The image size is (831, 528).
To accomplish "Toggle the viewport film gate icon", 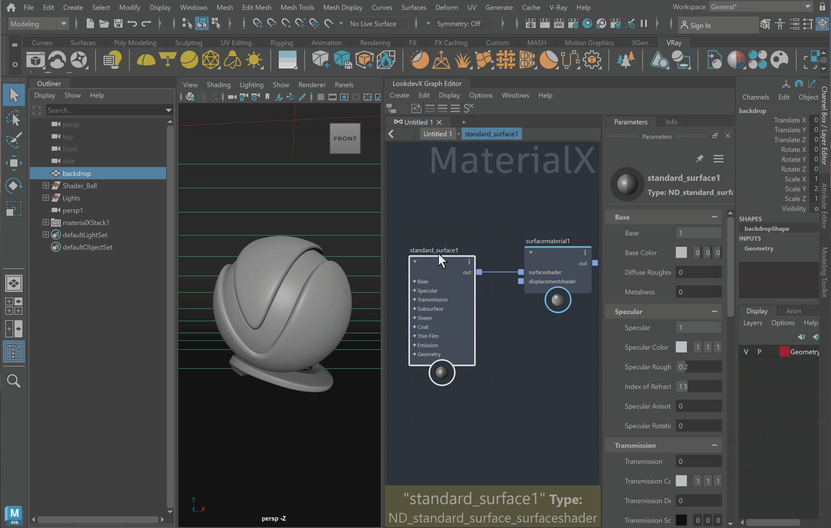I will tap(332, 97).
